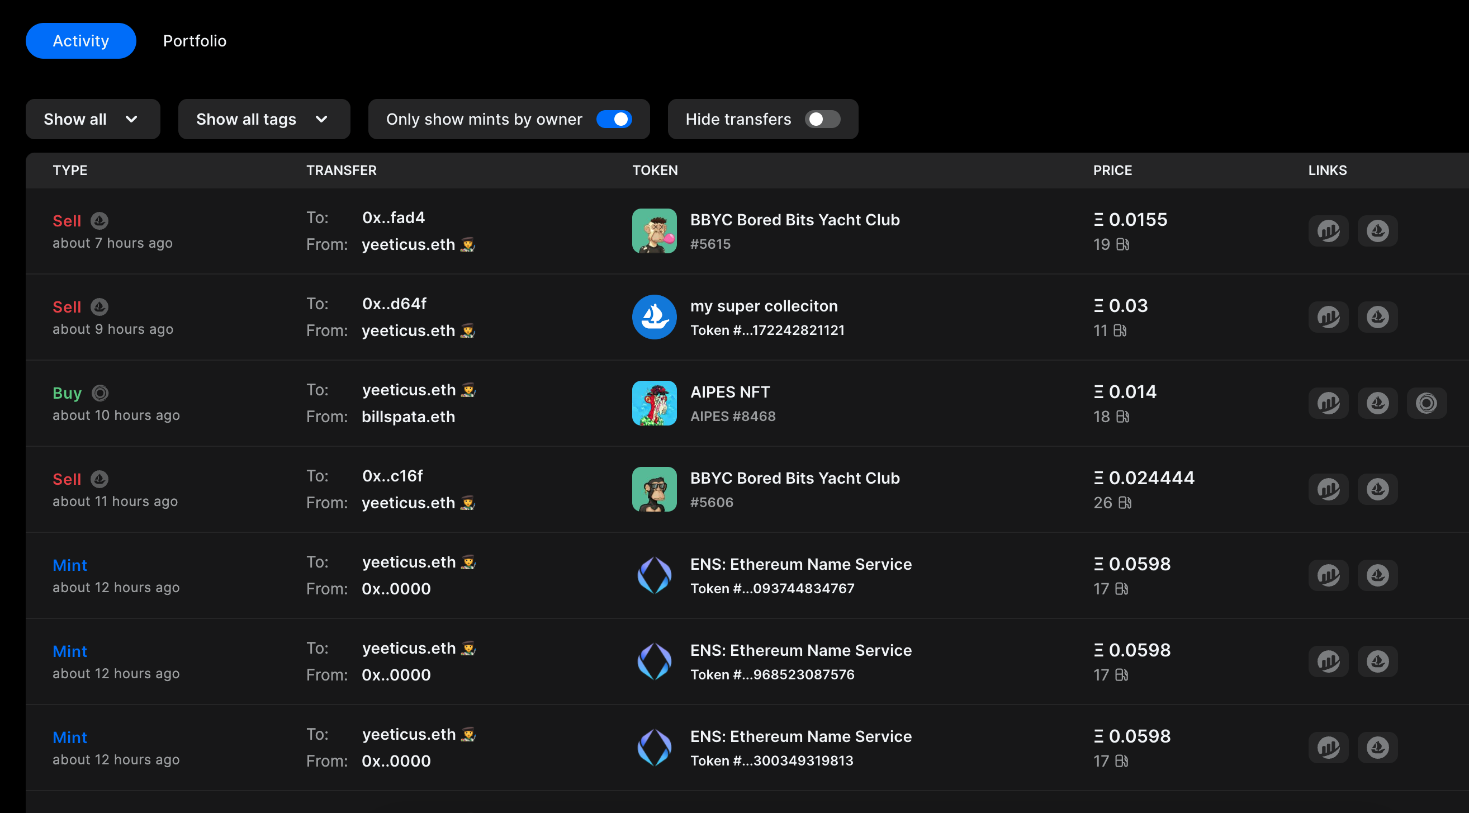Open seller billspata.eth profile
This screenshot has width=1469, height=813.
point(408,417)
